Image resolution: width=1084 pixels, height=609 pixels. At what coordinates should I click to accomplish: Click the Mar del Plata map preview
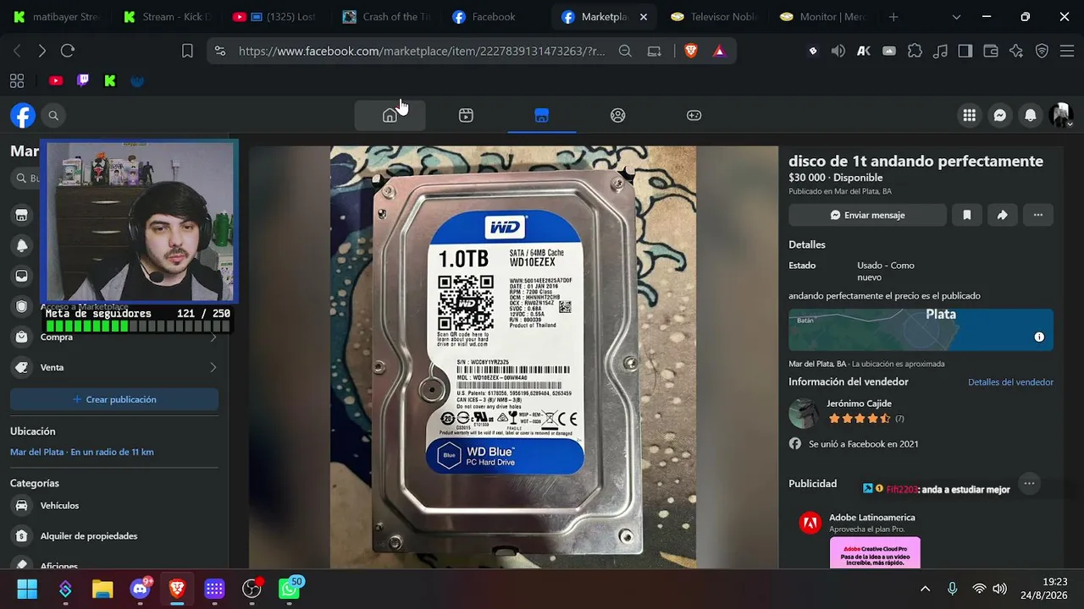921,330
